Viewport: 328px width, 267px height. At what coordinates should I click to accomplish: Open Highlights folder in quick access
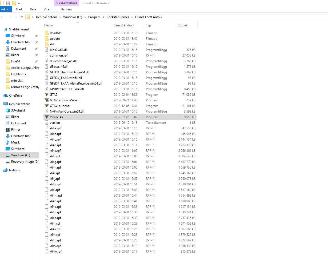[x=18, y=74]
